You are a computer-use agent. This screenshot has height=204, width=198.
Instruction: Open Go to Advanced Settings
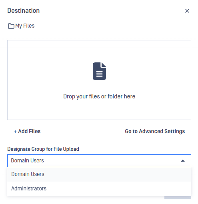(155, 131)
